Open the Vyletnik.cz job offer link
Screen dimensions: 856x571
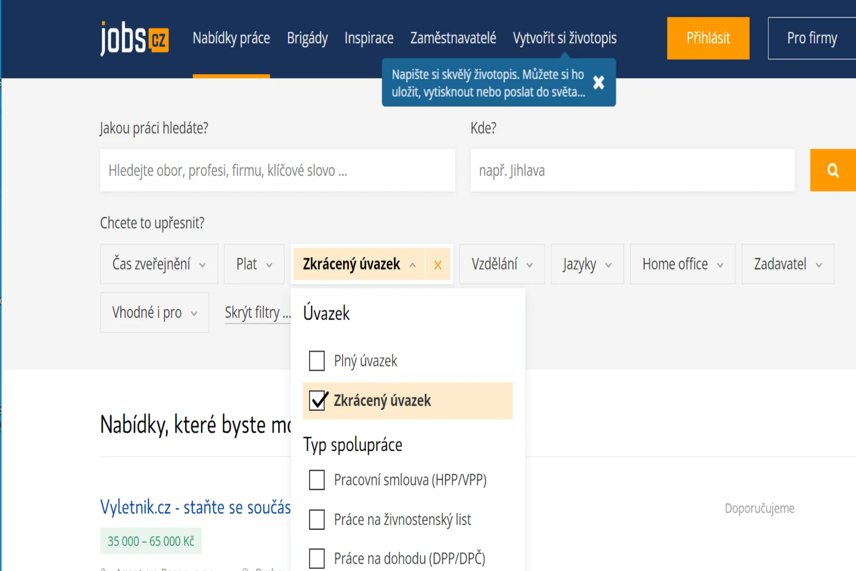[x=195, y=507]
